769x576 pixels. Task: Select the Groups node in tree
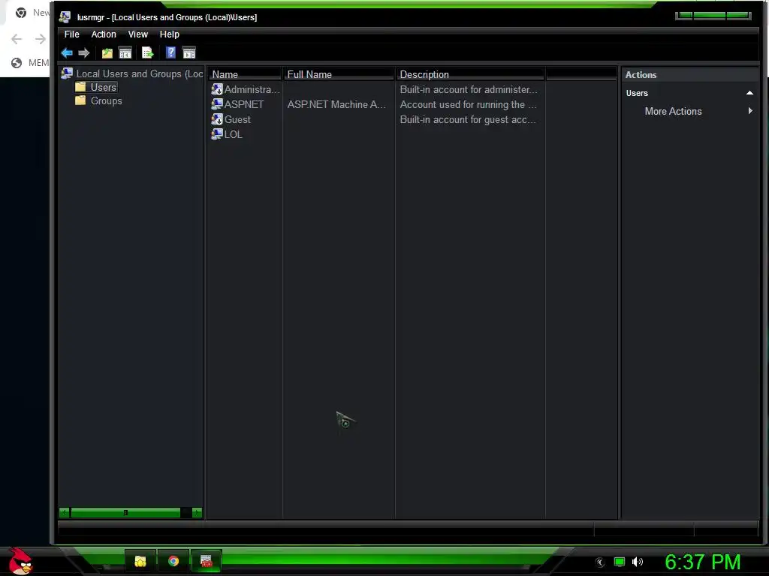click(106, 101)
